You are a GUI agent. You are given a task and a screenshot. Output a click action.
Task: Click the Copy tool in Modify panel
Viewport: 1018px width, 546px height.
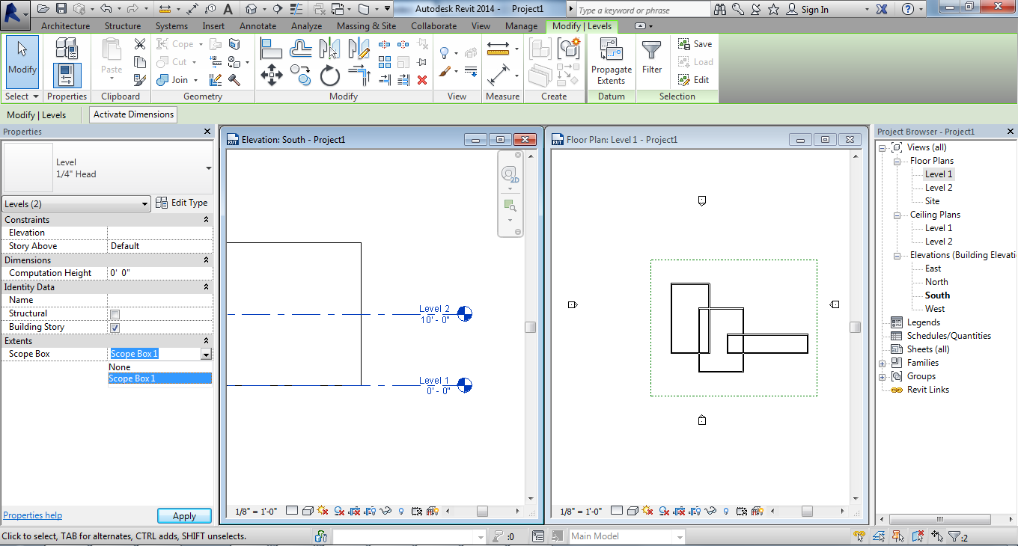coord(301,75)
